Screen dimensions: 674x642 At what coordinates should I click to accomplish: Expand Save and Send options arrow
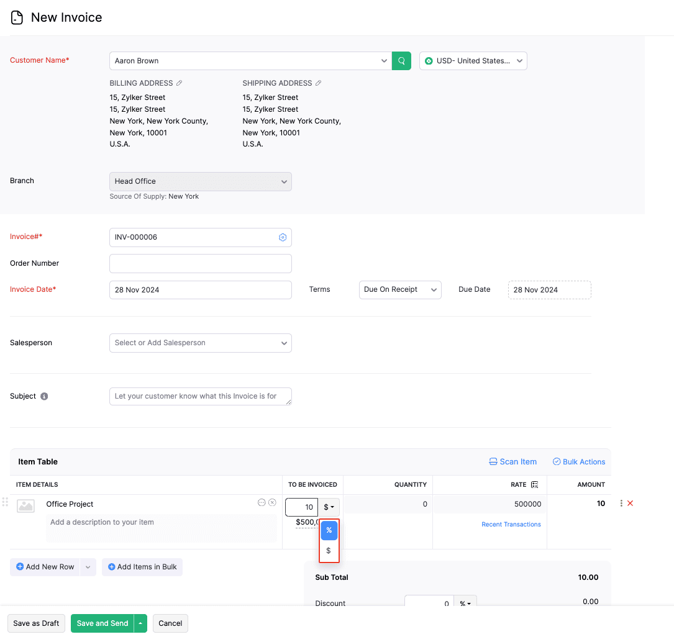coord(141,623)
